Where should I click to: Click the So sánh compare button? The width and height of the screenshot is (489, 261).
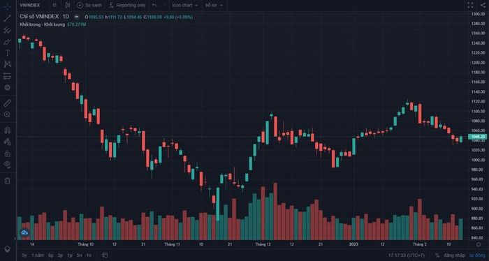(89, 6)
